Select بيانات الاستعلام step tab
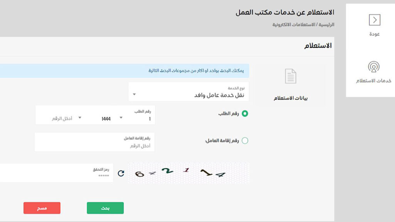This screenshot has height=222, width=395. pos(290,84)
